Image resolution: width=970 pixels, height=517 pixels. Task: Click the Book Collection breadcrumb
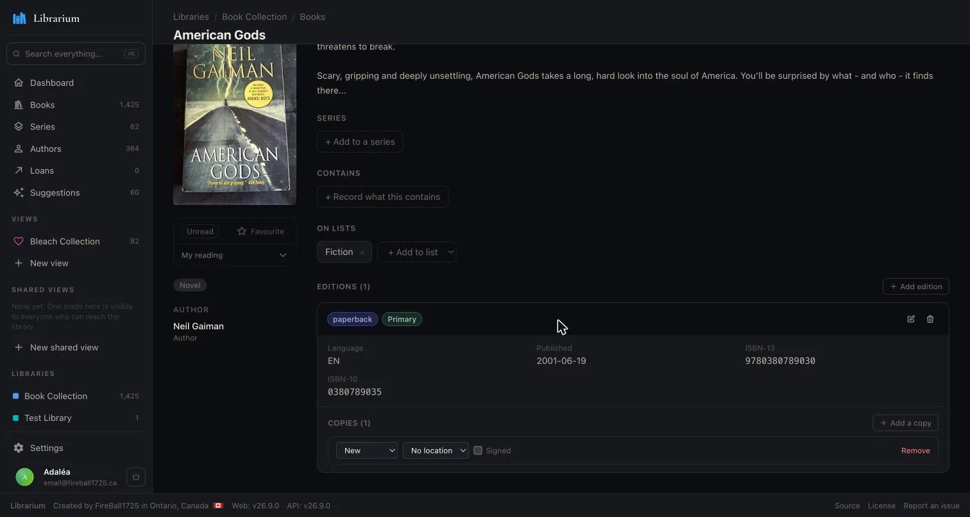pyautogui.click(x=254, y=17)
